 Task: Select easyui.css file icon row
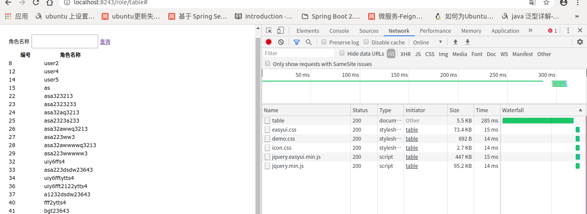(x=267, y=129)
